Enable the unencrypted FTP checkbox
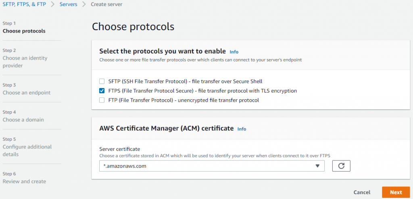The height and width of the screenshot is (199, 413). pyautogui.click(x=102, y=100)
